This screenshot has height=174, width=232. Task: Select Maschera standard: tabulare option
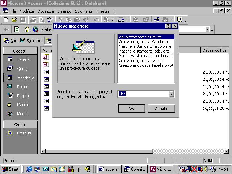point(144,51)
